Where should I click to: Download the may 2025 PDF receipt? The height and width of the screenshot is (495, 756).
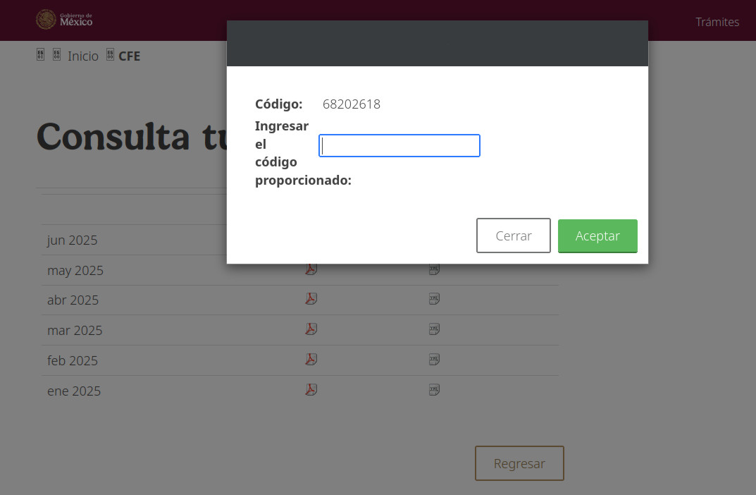click(x=311, y=269)
